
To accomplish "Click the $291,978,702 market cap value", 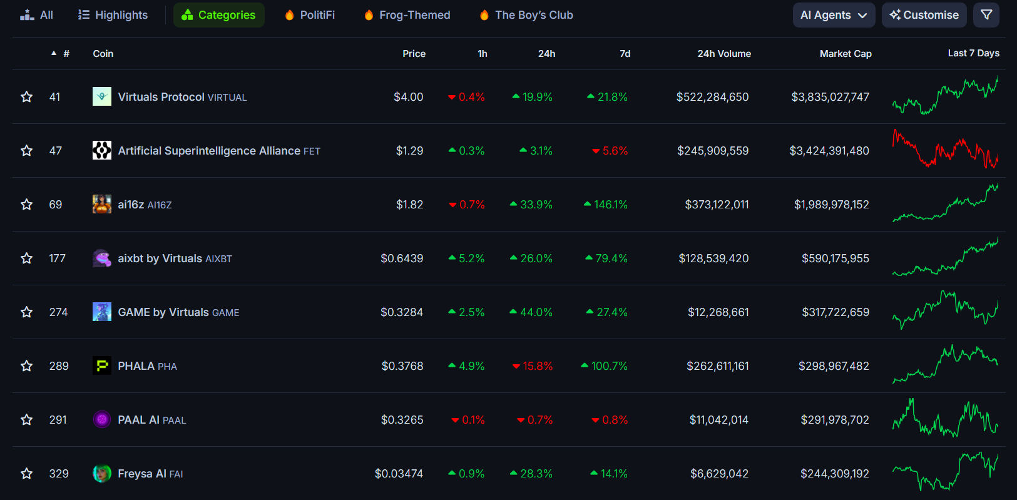I will click(x=835, y=420).
